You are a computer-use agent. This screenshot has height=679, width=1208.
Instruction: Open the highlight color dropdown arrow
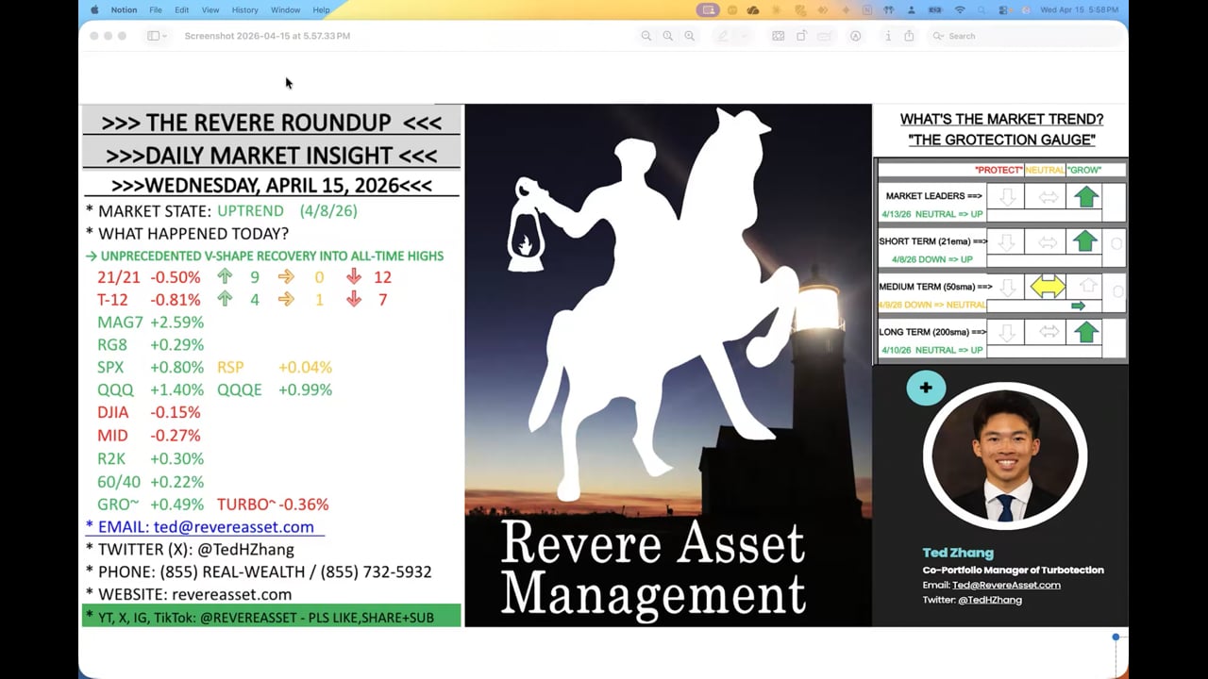tap(745, 36)
